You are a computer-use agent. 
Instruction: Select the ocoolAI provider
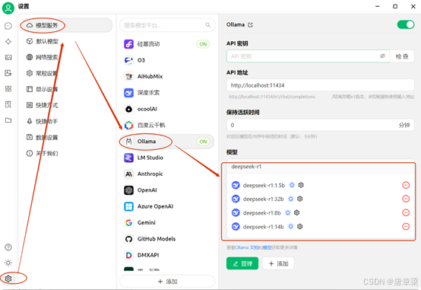click(166, 109)
